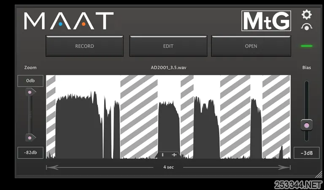Click the green status indicator light
Image resolution: width=324 pixels, height=190 pixels.
pyautogui.click(x=307, y=46)
